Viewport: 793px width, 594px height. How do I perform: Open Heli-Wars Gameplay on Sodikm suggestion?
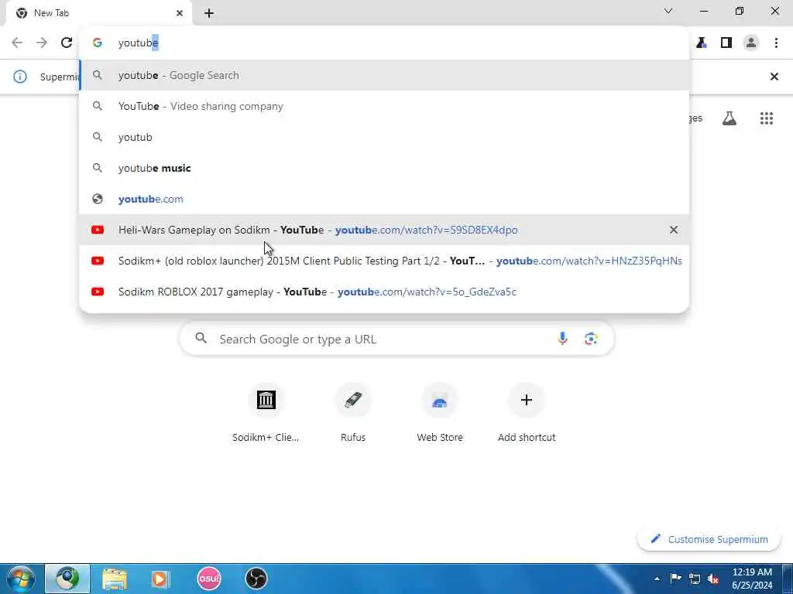click(384, 230)
